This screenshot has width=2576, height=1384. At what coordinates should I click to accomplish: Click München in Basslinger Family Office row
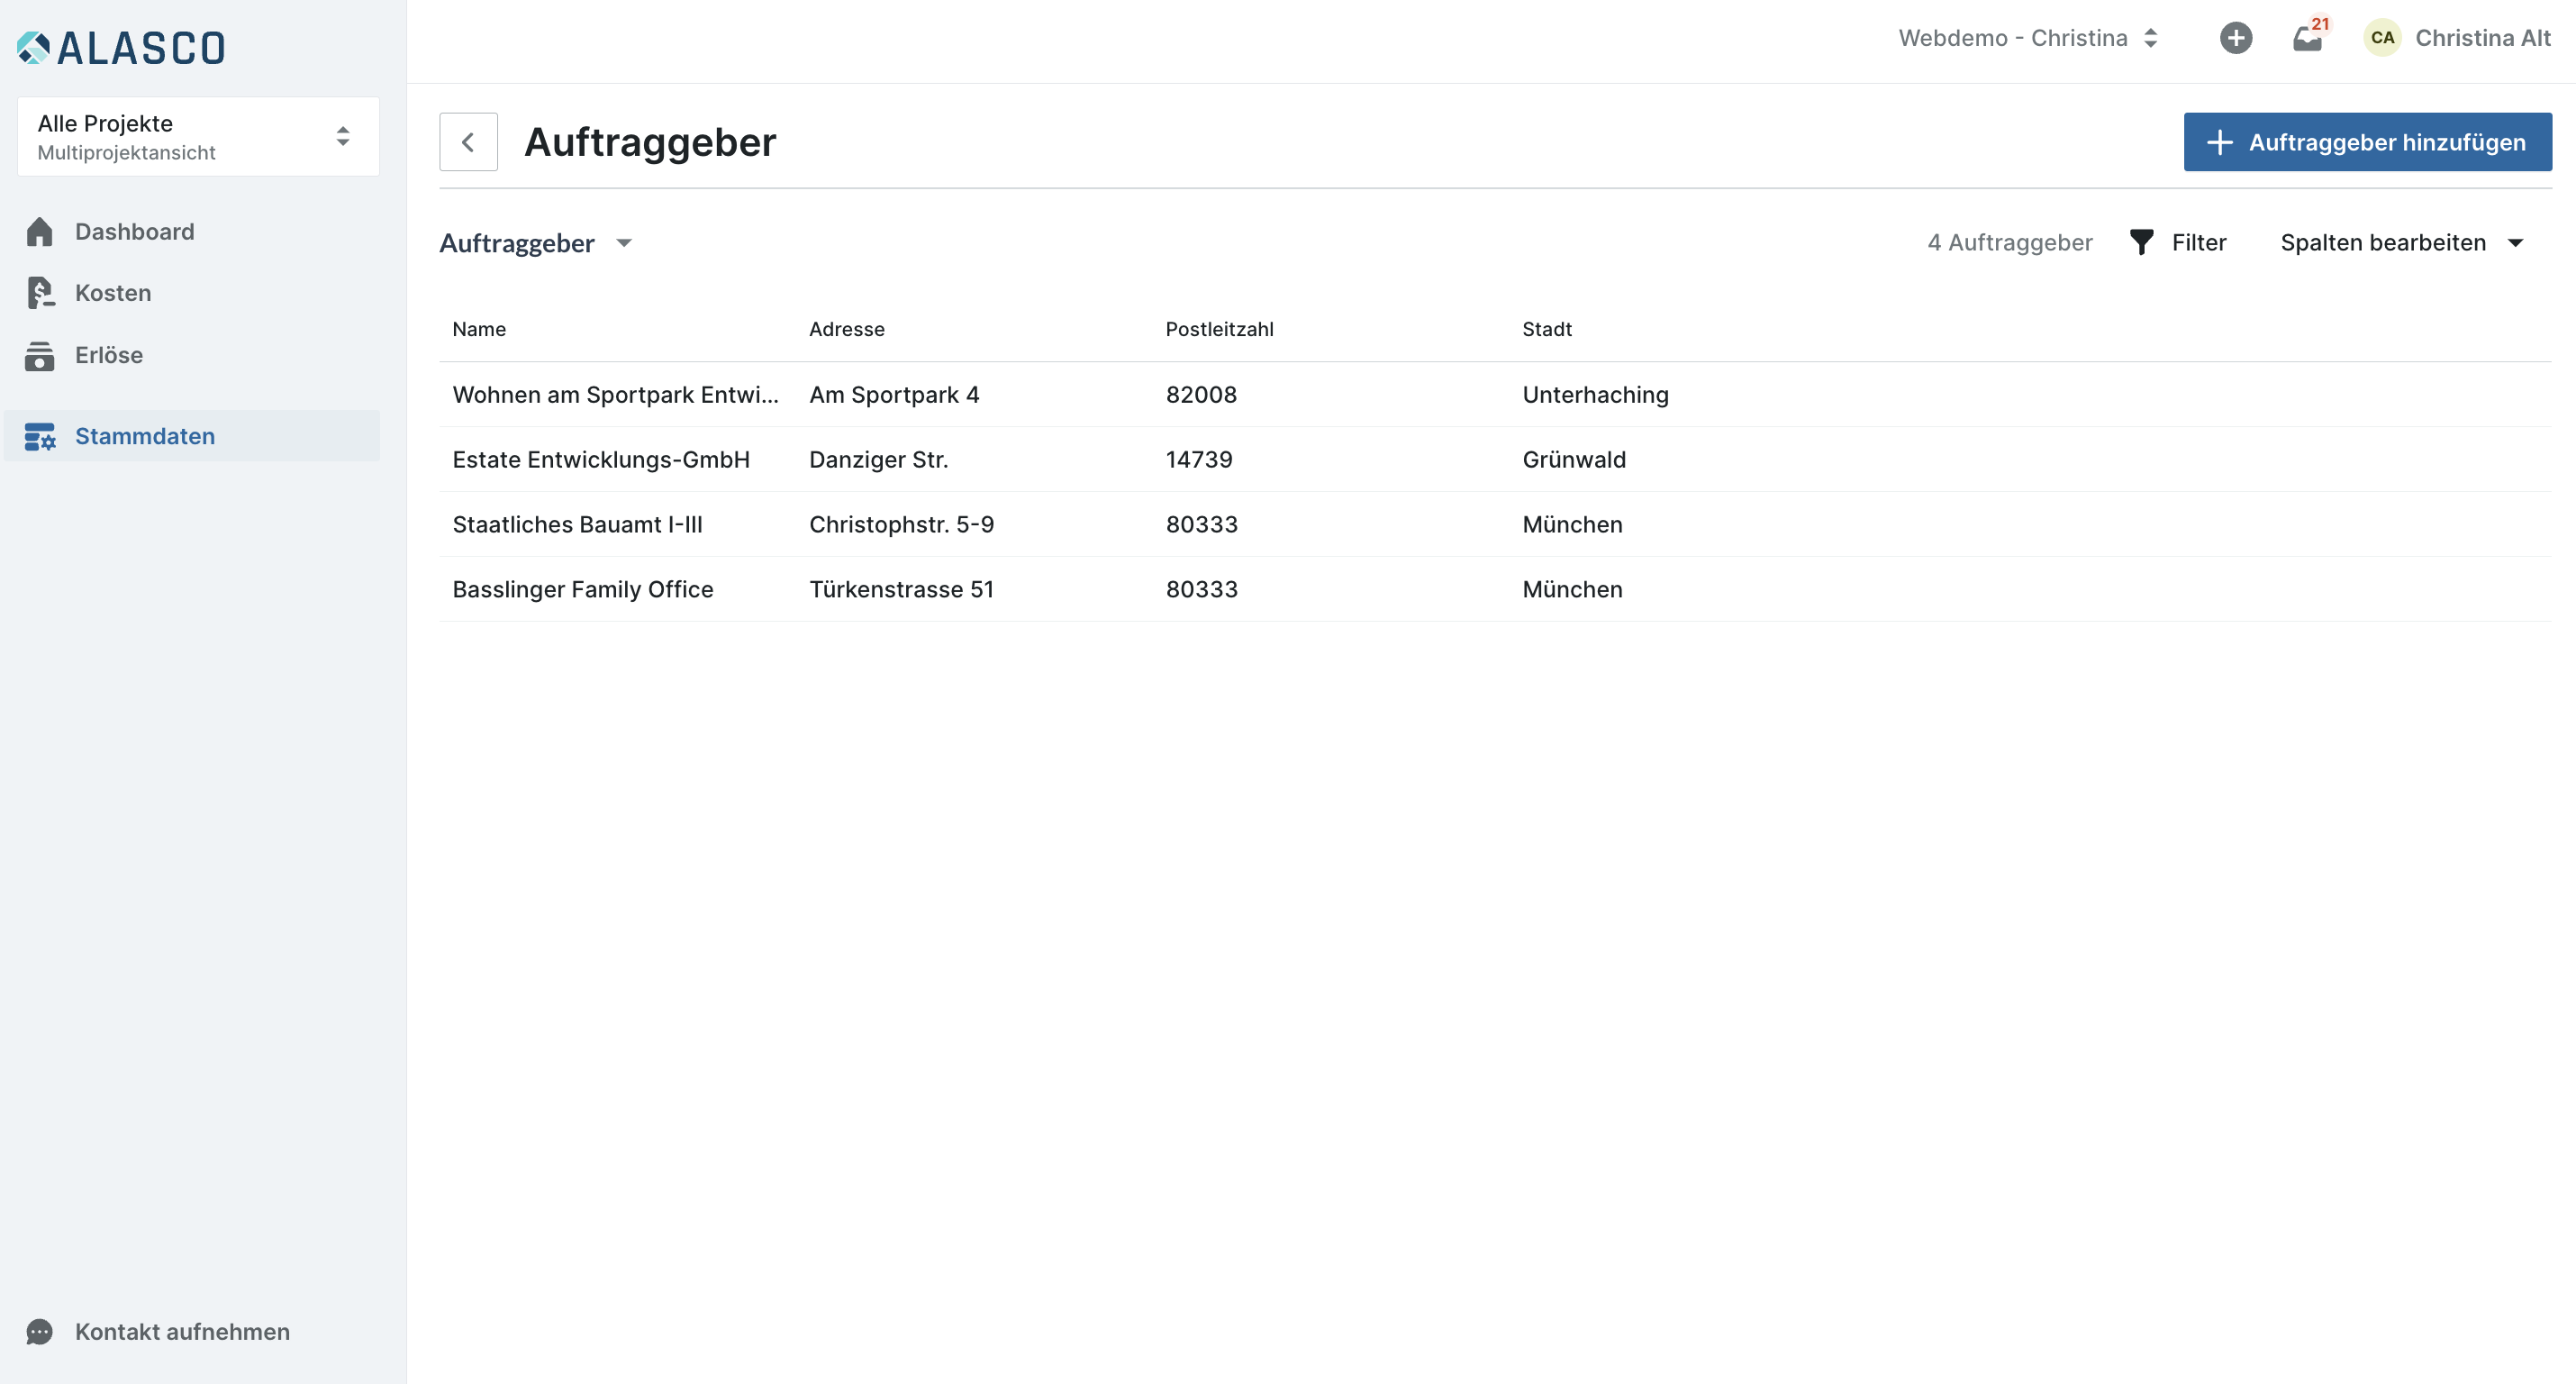click(x=1572, y=589)
